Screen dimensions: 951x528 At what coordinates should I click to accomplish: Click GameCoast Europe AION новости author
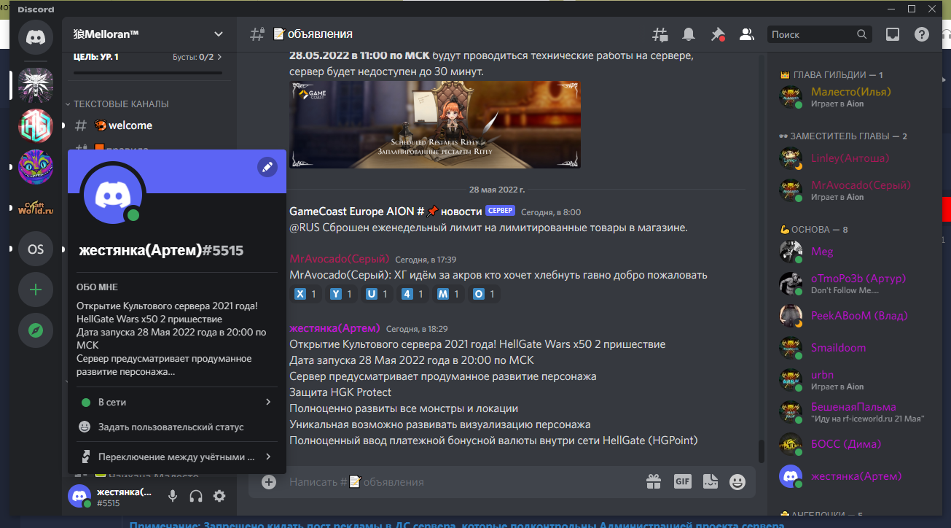coord(386,211)
